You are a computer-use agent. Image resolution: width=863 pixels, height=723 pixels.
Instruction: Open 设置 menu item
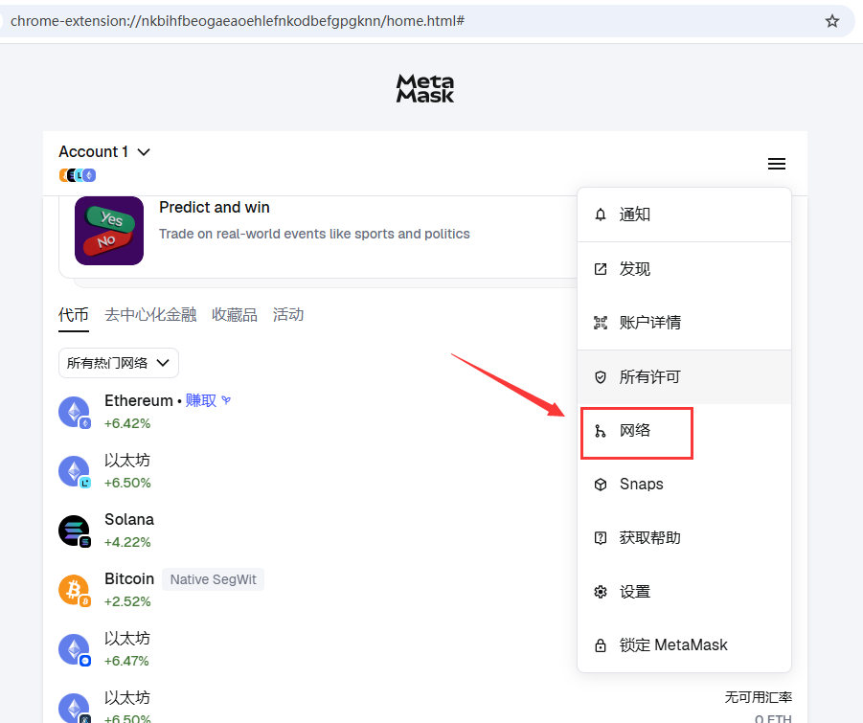pyautogui.click(x=684, y=592)
